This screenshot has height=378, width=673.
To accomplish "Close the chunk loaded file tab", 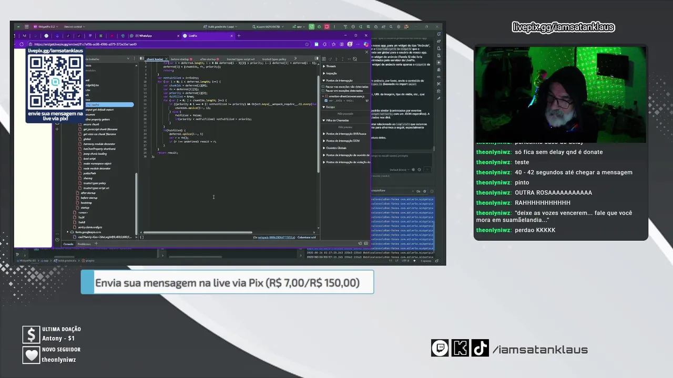I will point(166,59).
